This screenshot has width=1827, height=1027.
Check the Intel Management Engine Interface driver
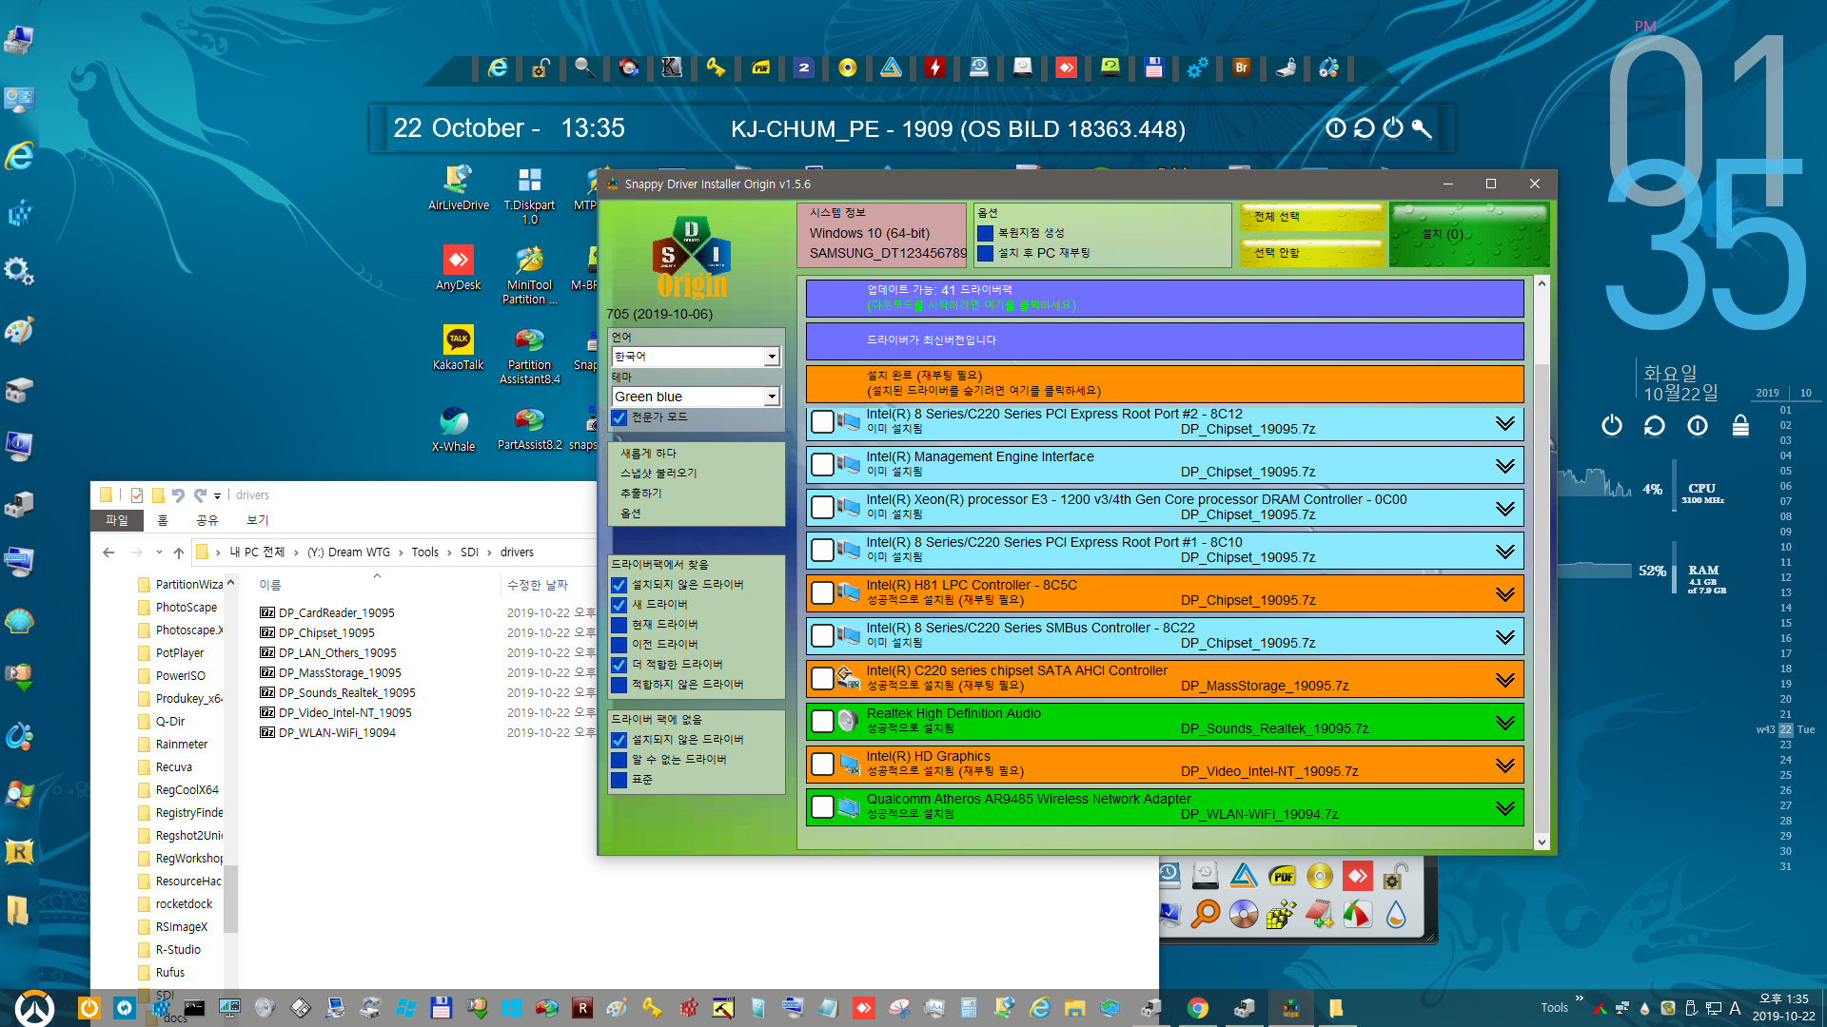pos(823,464)
